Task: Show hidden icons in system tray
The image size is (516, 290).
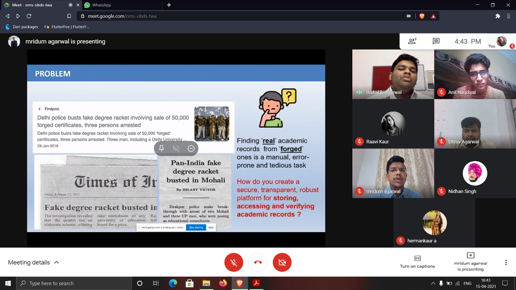Action: [x=433, y=283]
